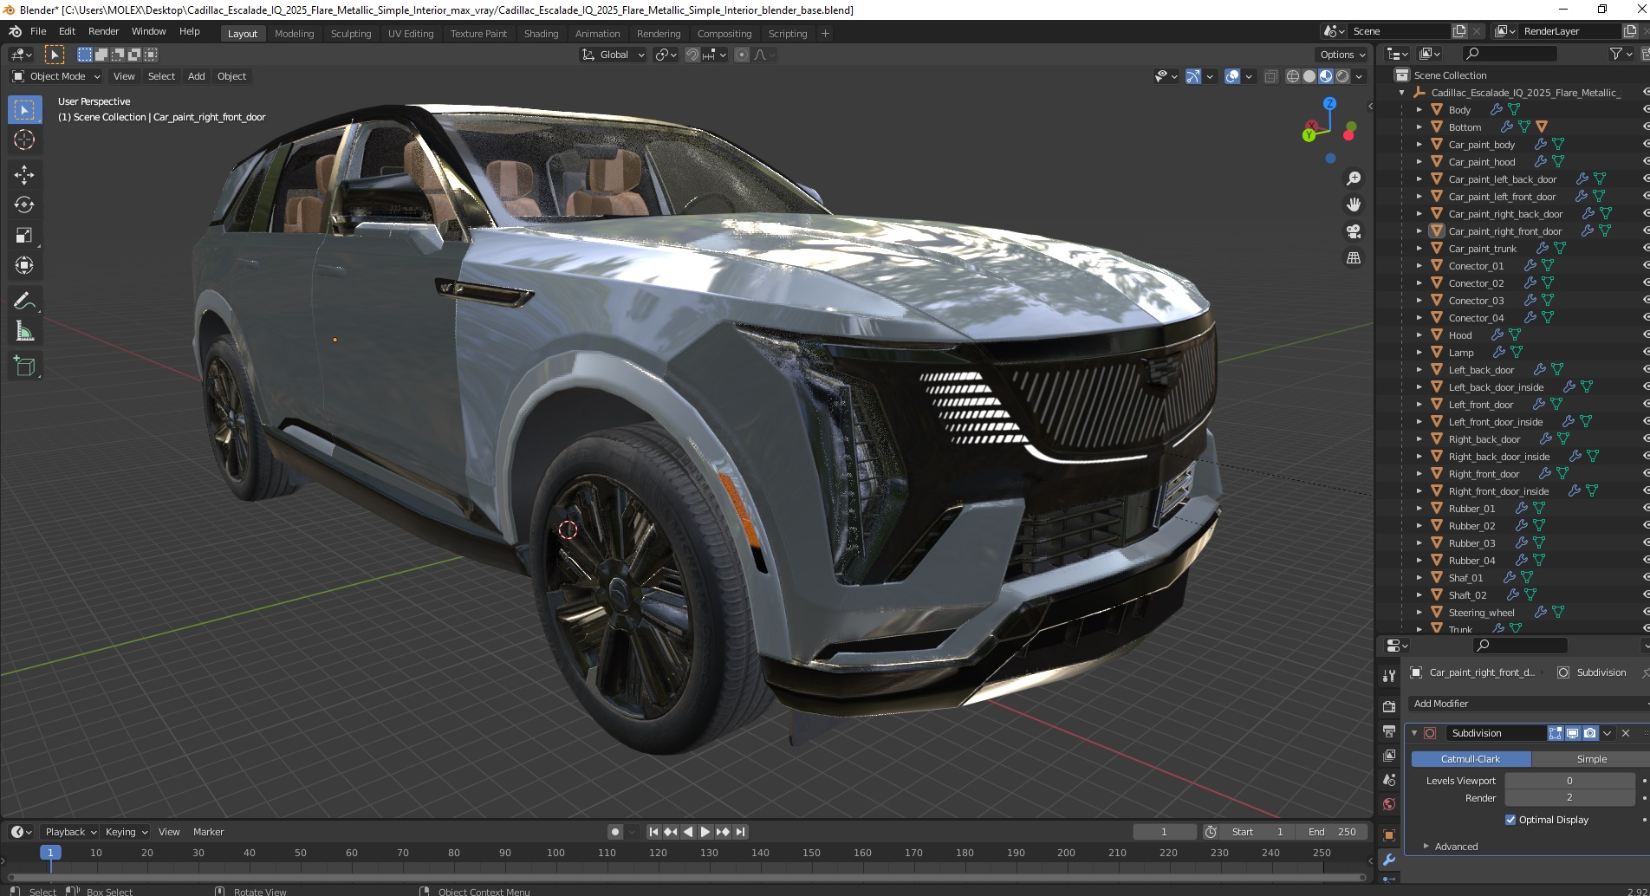Add a new workspace tab
The image size is (1650, 896).
(825, 34)
